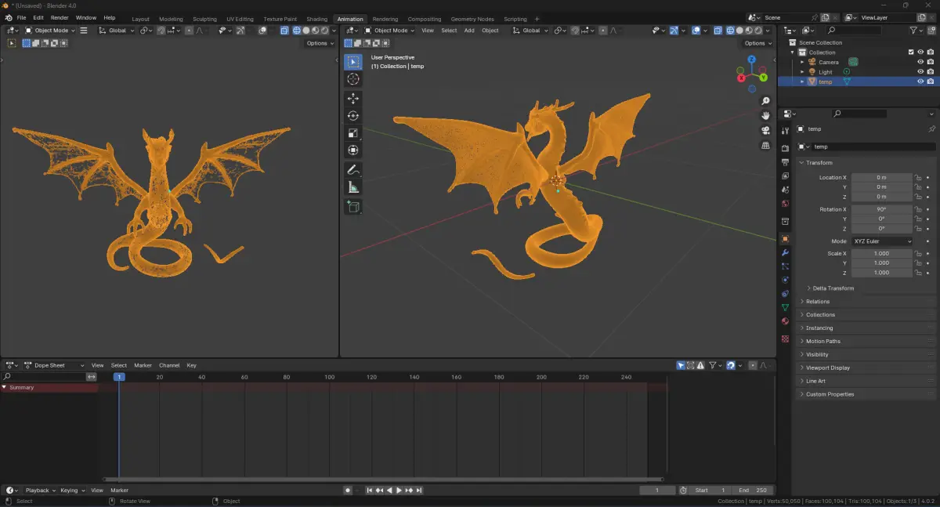Toggle the Scale Z lock icon

(x=918, y=273)
